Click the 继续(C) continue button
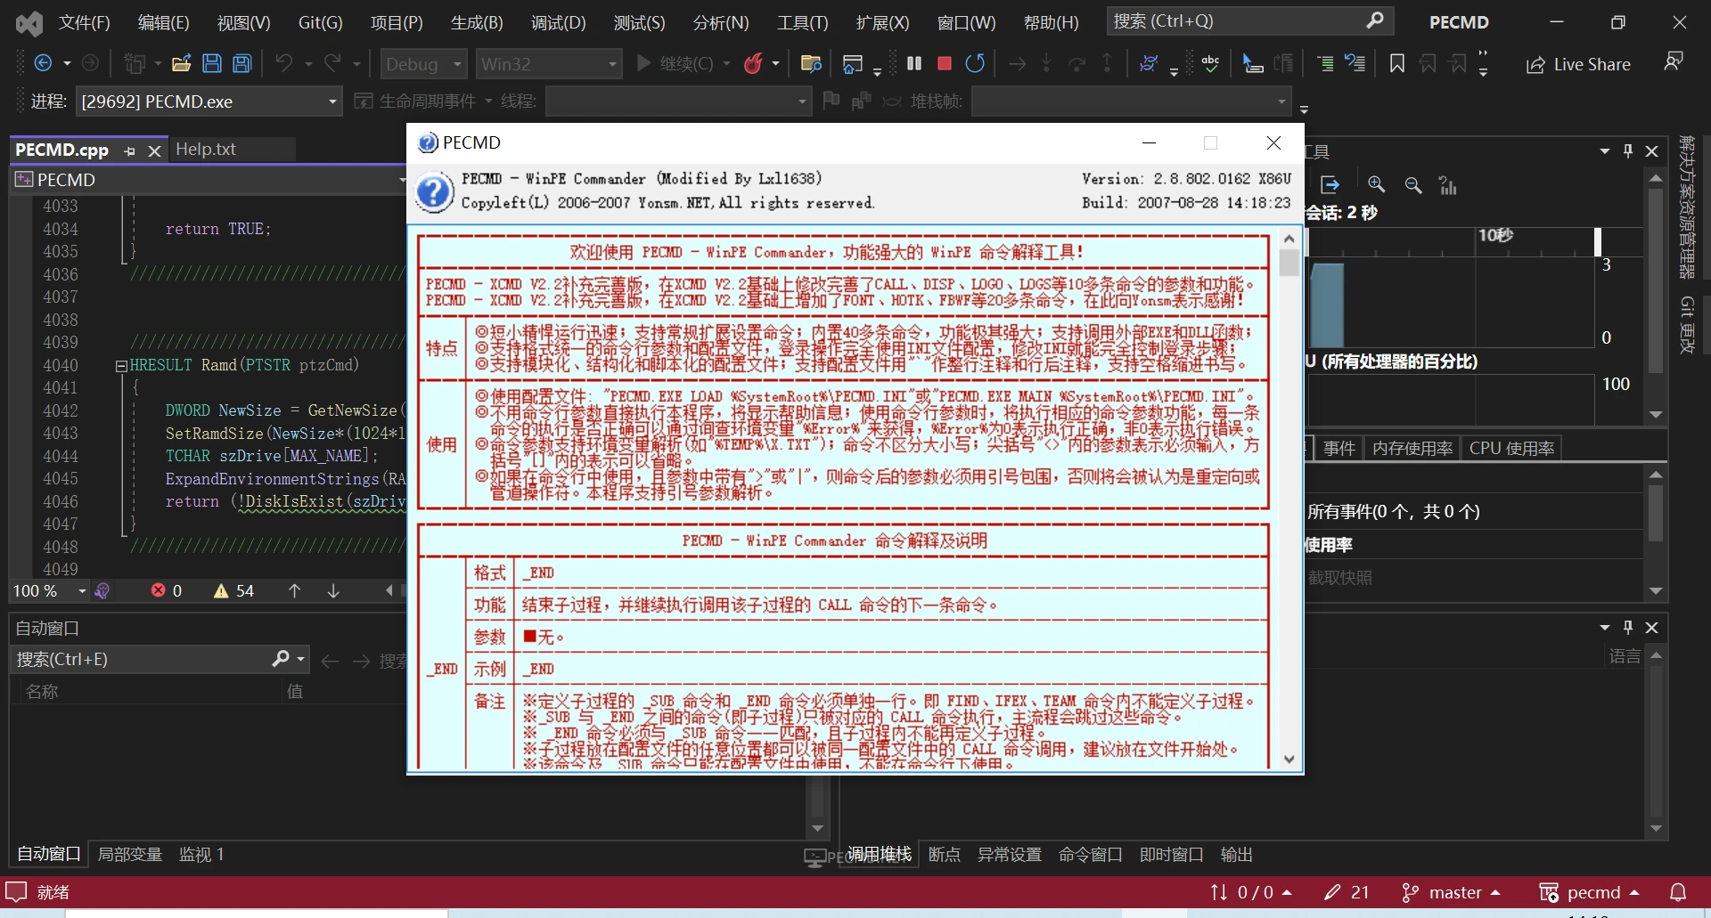 [675, 63]
